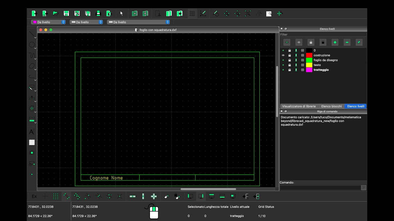Screen dimensions: 394x221
Task: Expand the Curve tools flyout
Action: point(35,59)
